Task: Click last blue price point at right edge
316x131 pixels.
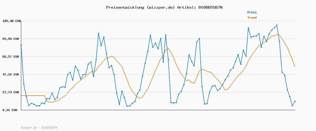Action: [295, 101]
